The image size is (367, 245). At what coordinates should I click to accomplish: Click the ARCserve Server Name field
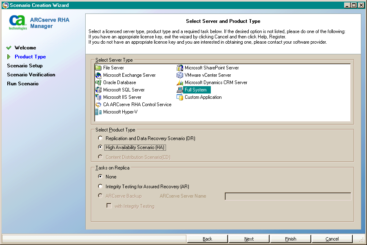[287, 196]
